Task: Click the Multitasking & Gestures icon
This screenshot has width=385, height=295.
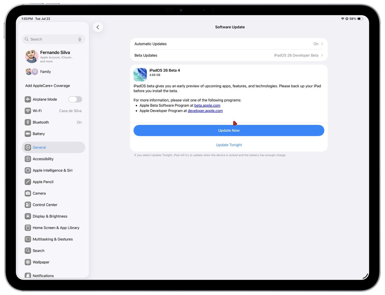Action: 28,239
